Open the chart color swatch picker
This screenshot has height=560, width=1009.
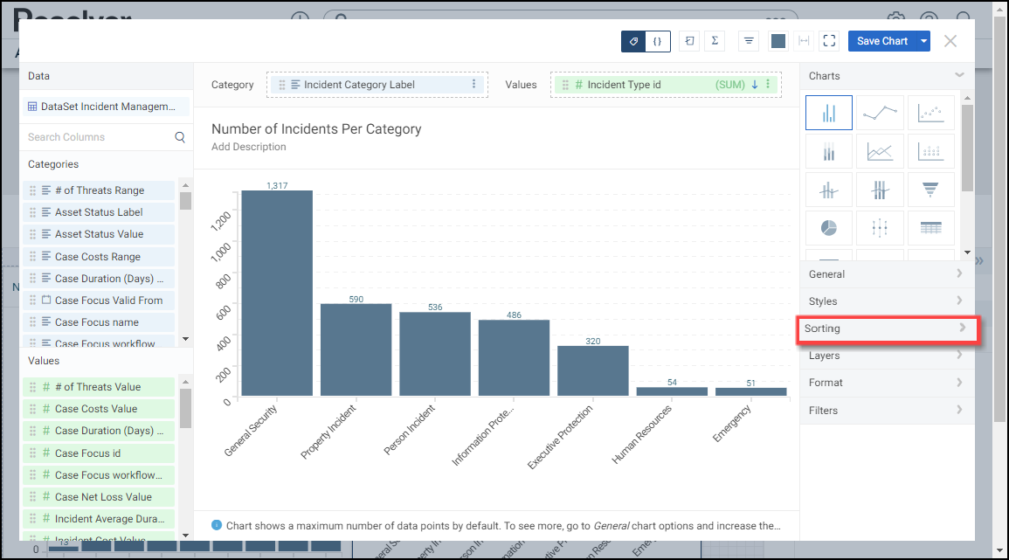[x=777, y=41]
